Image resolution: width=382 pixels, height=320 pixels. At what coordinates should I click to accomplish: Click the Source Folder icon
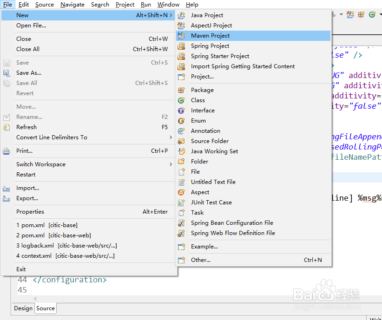point(181,141)
